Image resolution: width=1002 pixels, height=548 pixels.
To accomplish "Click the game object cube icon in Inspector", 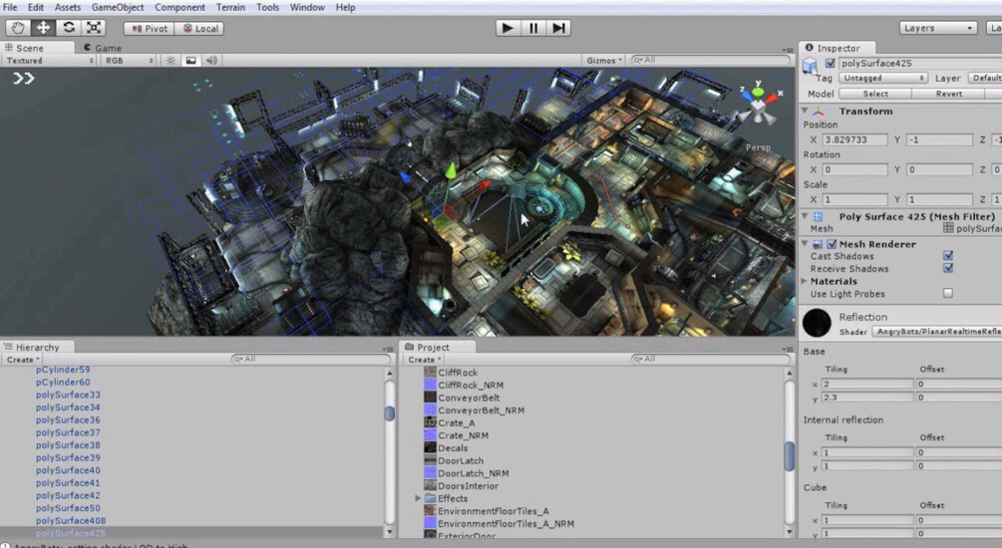I will coord(810,65).
